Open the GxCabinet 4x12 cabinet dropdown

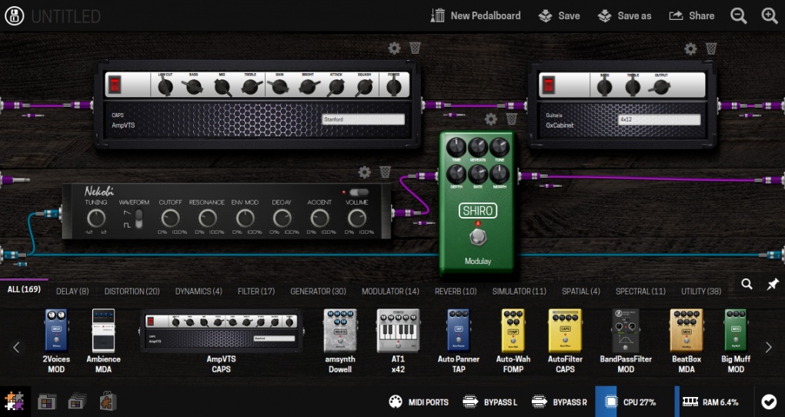659,120
